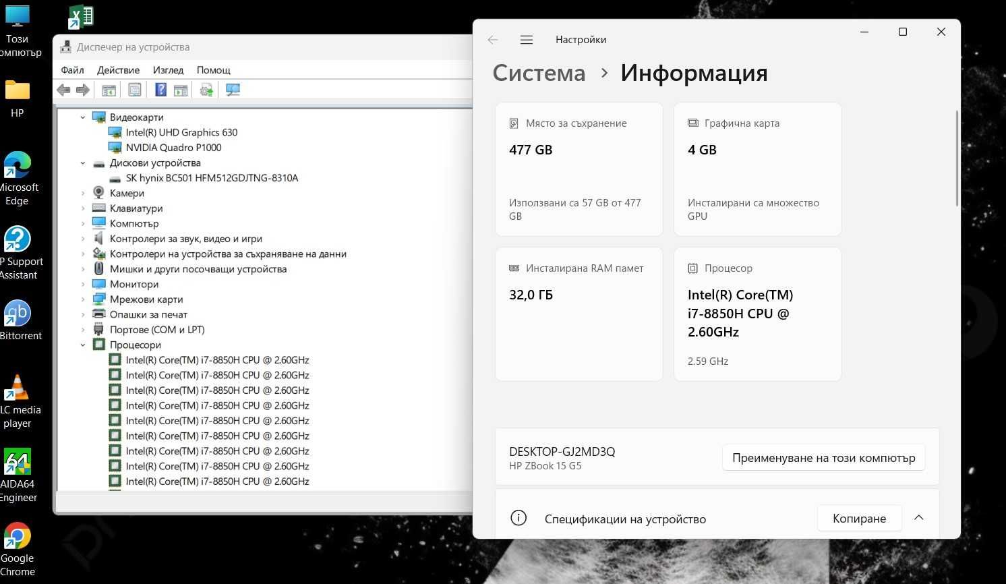The width and height of the screenshot is (1006, 584).
Task: Open the Изглед menu
Action: pyautogui.click(x=168, y=70)
